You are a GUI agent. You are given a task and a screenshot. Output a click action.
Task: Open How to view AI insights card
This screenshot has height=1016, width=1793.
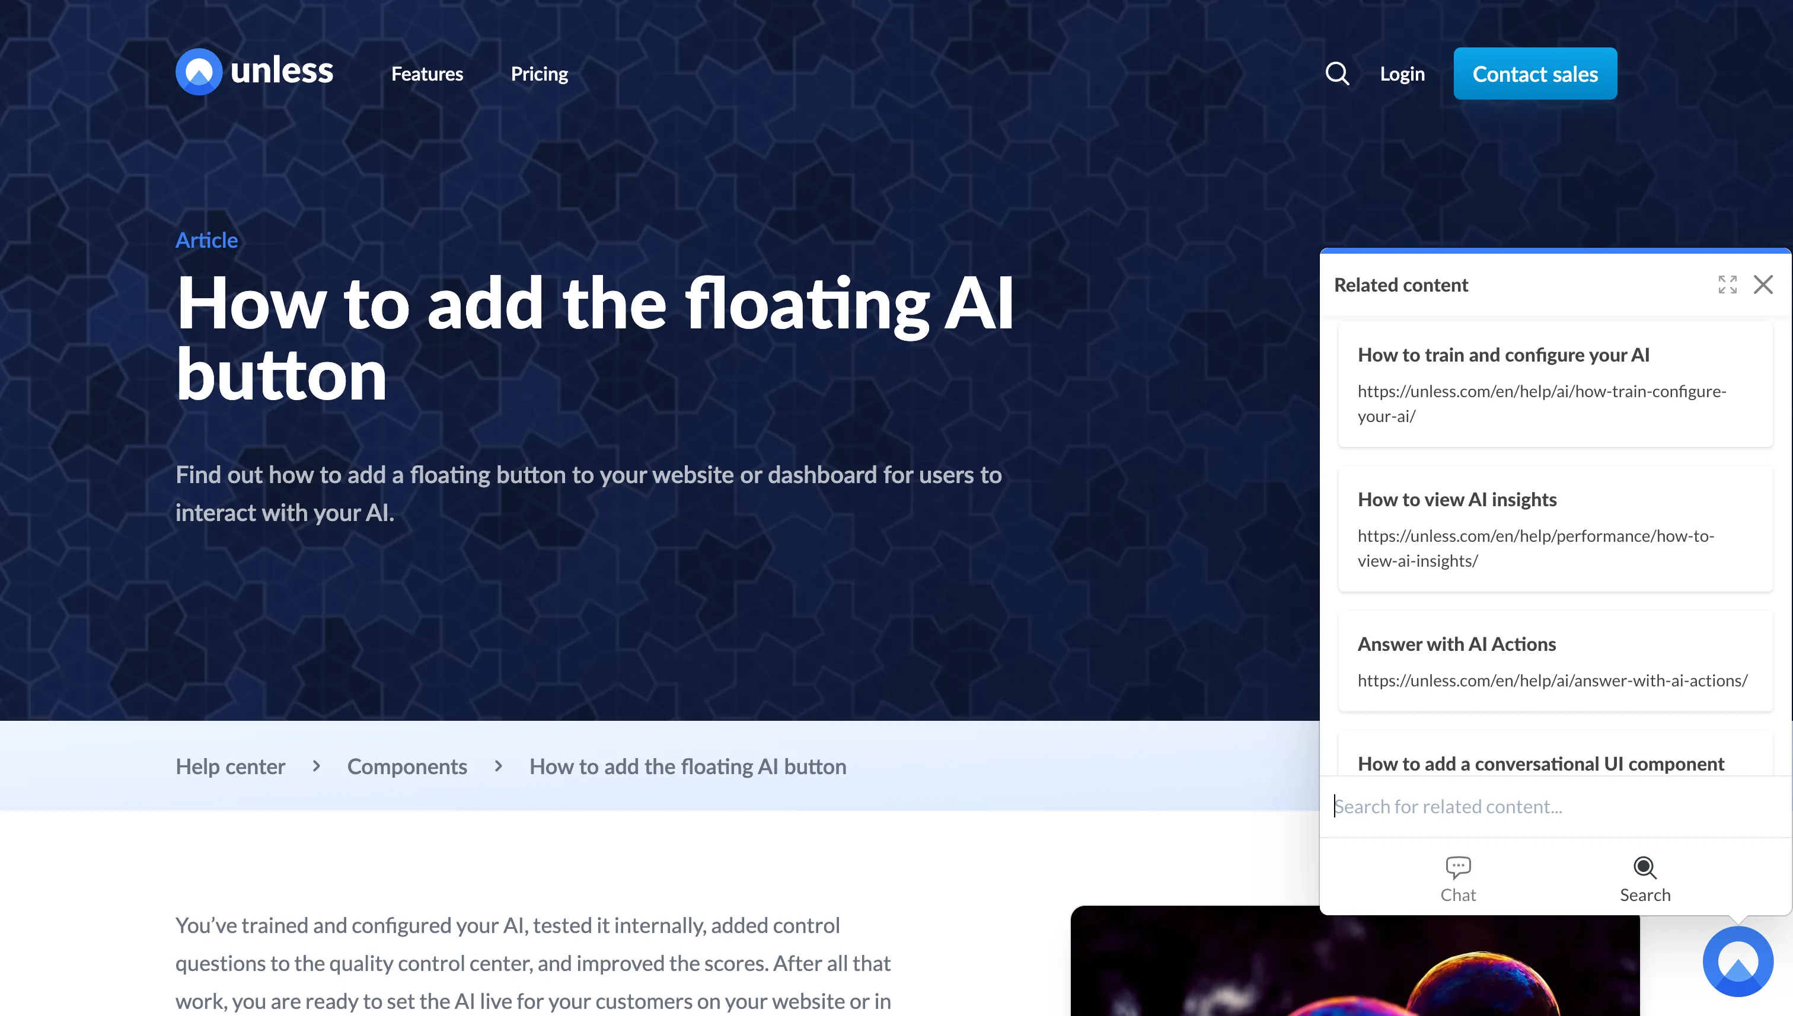click(x=1555, y=529)
